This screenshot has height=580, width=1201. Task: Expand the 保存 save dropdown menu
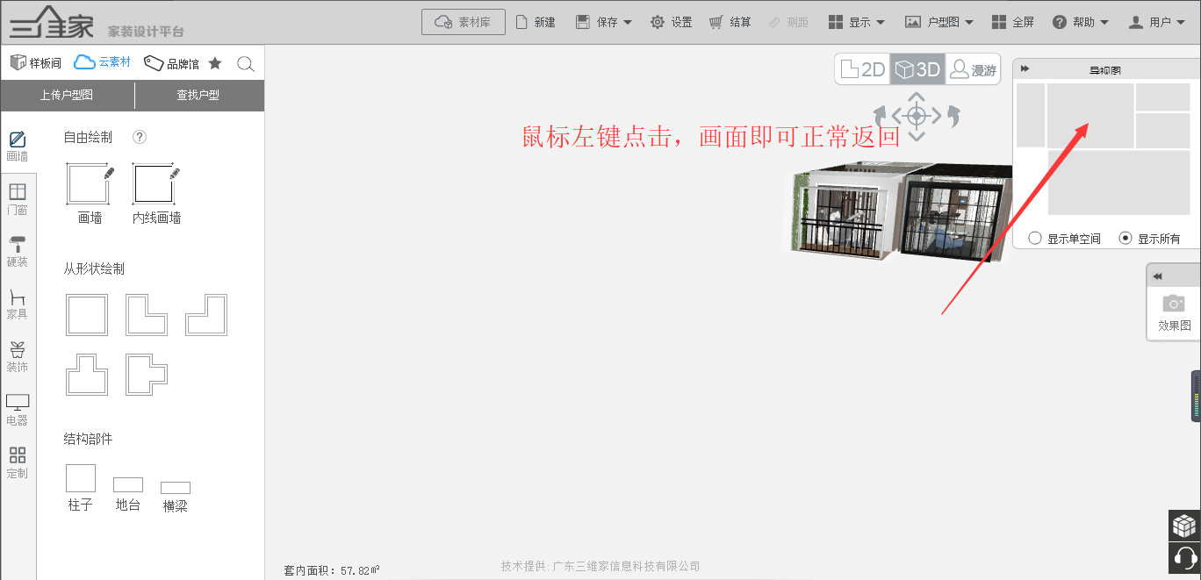(604, 22)
